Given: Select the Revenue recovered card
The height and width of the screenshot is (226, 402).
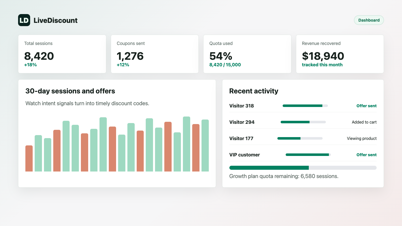Looking at the screenshot, I should [340, 54].
